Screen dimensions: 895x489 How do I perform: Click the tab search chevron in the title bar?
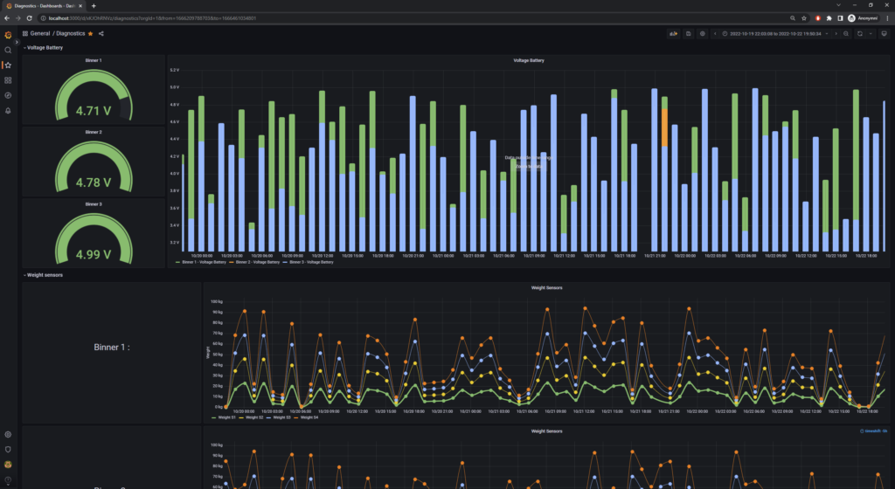pyautogui.click(x=838, y=5)
